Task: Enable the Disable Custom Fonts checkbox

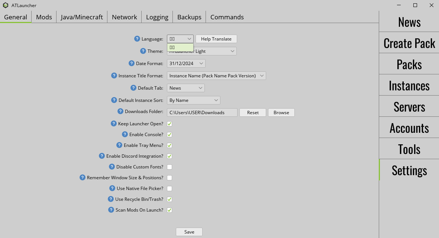Action: (x=170, y=167)
